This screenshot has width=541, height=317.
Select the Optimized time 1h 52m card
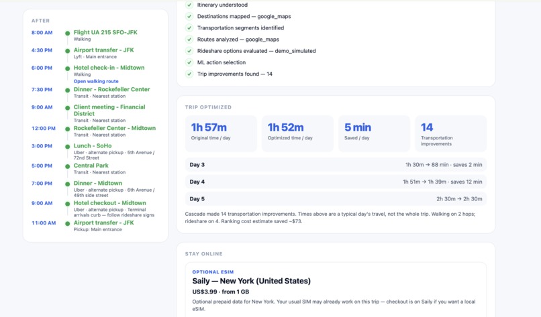(297, 133)
